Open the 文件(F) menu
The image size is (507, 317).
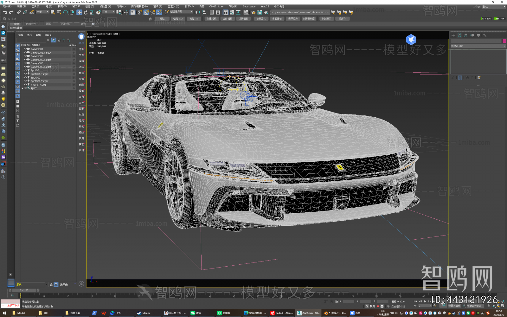coord(7,6)
